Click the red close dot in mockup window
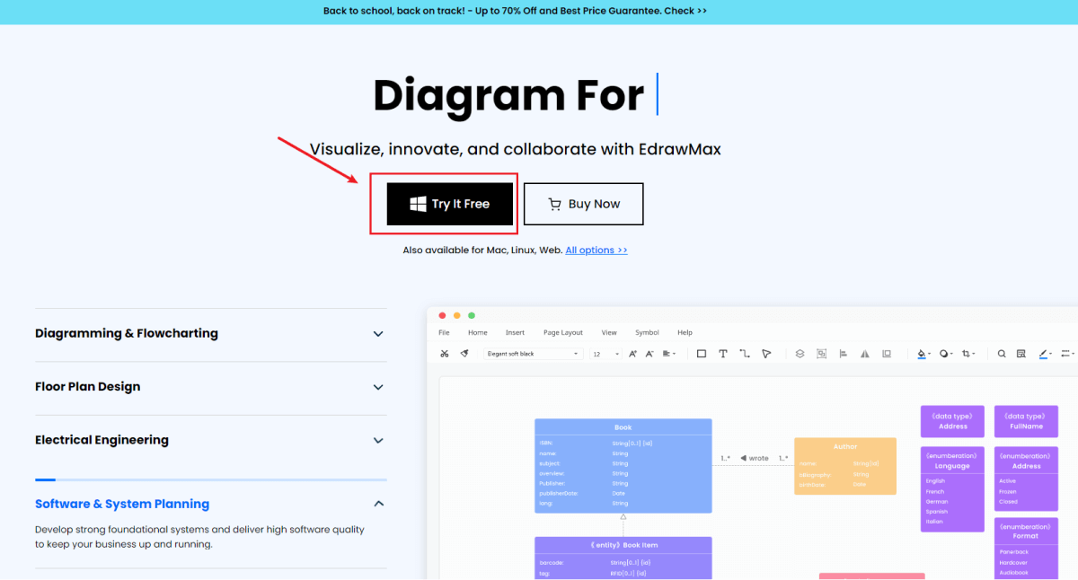Screen dimensions: 1078x580 click(442, 315)
